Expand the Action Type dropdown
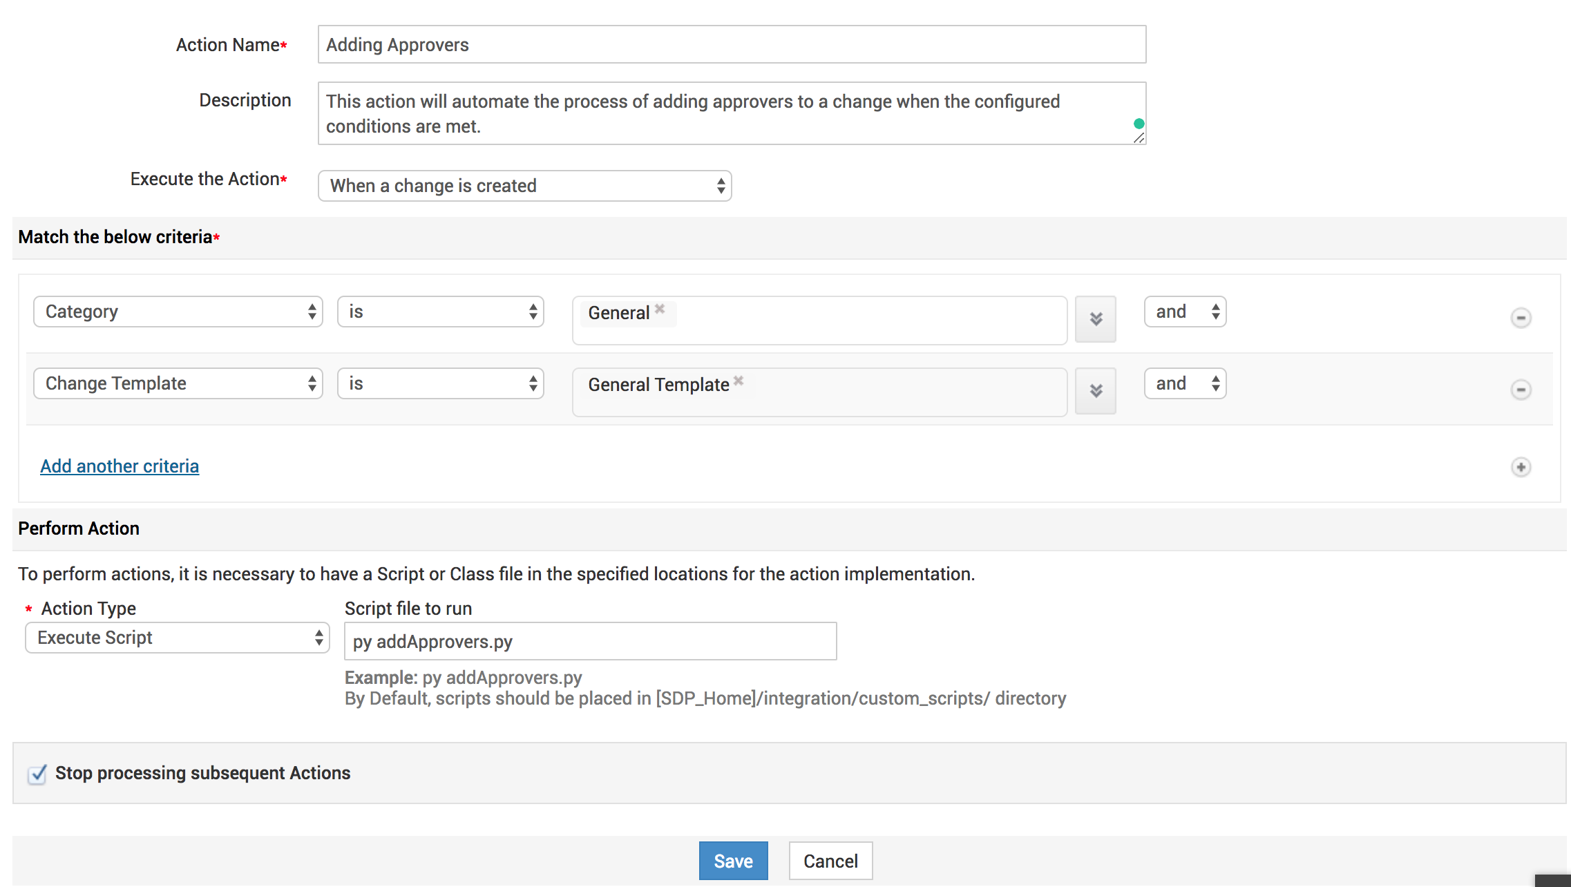 coord(178,638)
